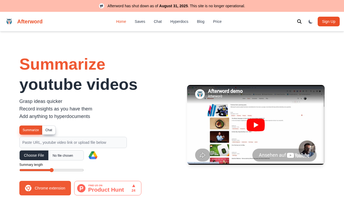
Task: Click the Product Hunt cat logo icon
Action: pyautogui.click(x=81, y=188)
